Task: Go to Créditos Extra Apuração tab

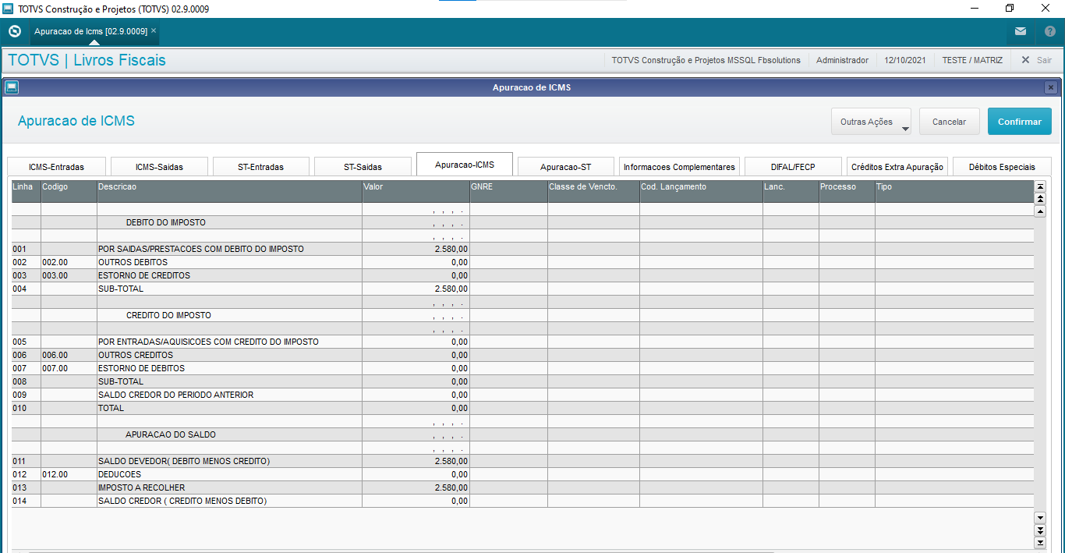Action: pyautogui.click(x=897, y=167)
